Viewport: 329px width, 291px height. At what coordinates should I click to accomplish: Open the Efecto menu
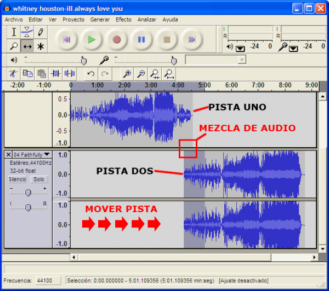pos(123,20)
